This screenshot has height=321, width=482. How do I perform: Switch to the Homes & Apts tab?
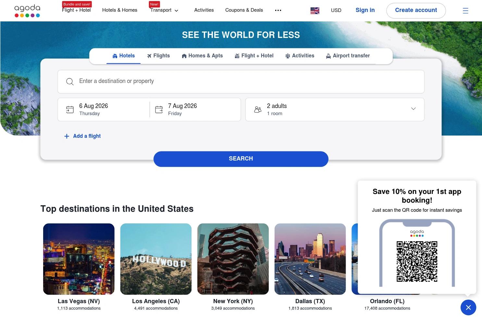[x=202, y=56]
